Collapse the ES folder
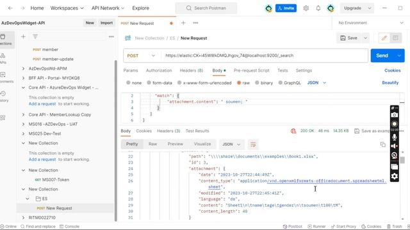 (28, 199)
